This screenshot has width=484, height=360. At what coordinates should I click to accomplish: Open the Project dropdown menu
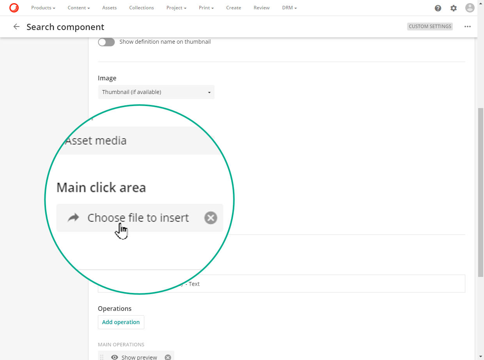pos(176,8)
